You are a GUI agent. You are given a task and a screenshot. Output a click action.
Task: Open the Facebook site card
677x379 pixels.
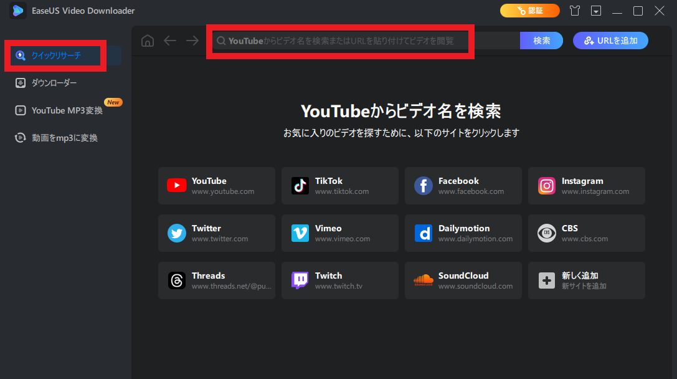(463, 186)
